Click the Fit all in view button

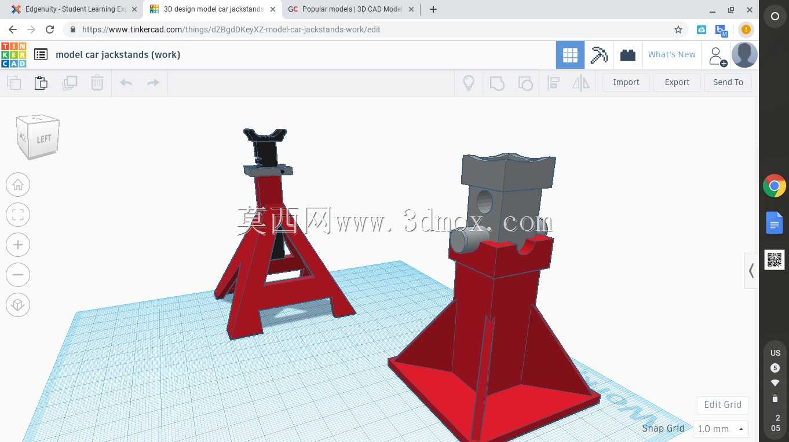(x=18, y=215)
